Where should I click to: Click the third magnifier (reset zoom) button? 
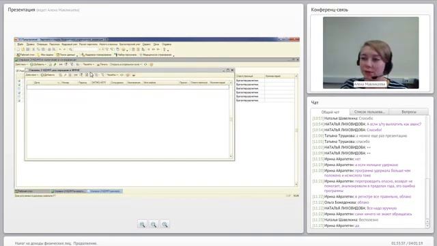(x=165, y=224)
